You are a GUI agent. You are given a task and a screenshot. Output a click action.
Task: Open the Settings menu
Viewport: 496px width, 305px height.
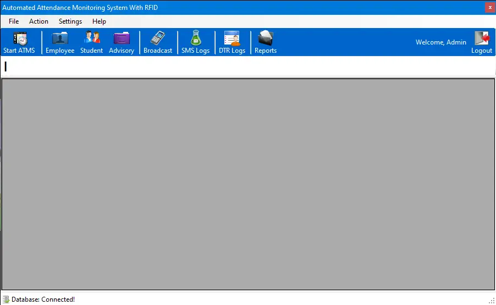tap(70, 21)
